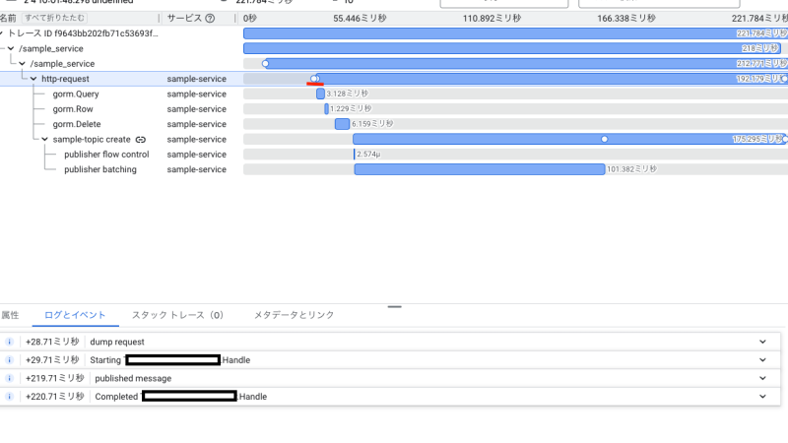Click the +220.71ミリ秒 timestamp
The height and width of the screenshot is (443, 788).
coord(55,397)
